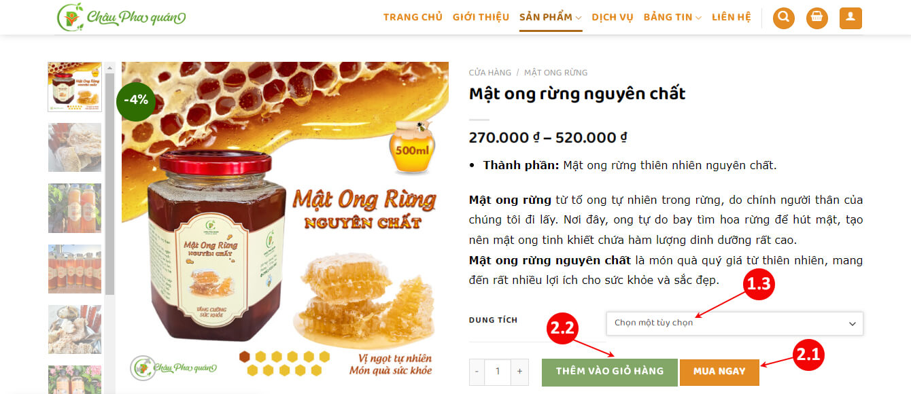Click the thumbnail gallery scrollbar
Image resolution: width=911 pixels, height=394 pixels.
[x=109, y=183]
